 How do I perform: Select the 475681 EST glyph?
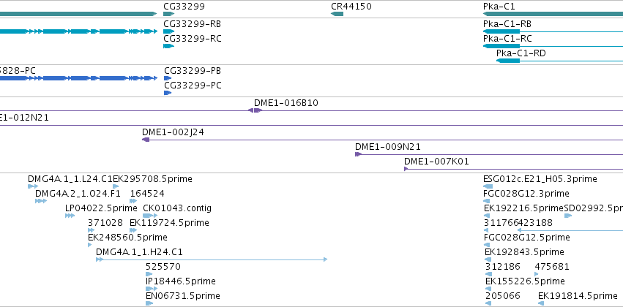pos(537,275)
